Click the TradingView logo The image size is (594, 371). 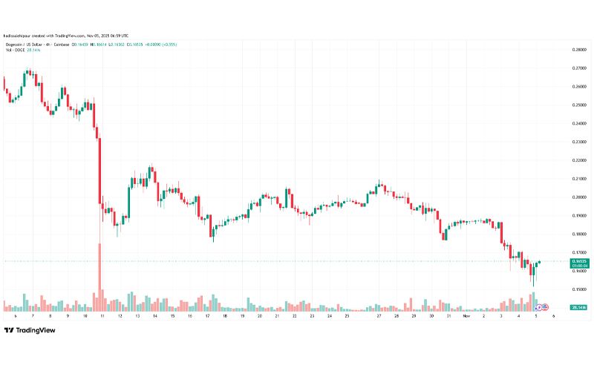pos(30,330)
